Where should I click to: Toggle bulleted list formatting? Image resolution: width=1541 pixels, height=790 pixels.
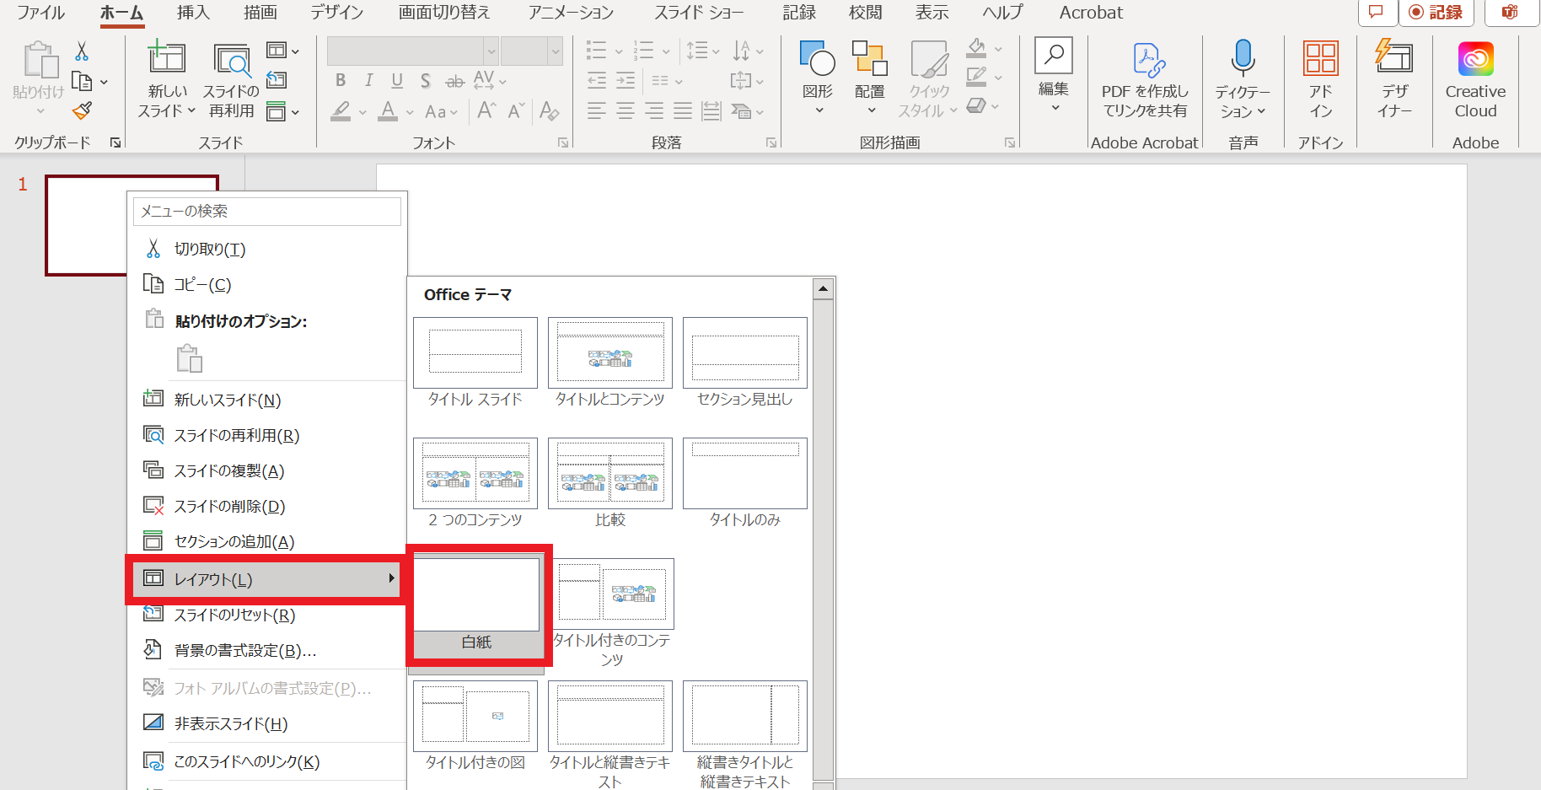pos(597,51)
